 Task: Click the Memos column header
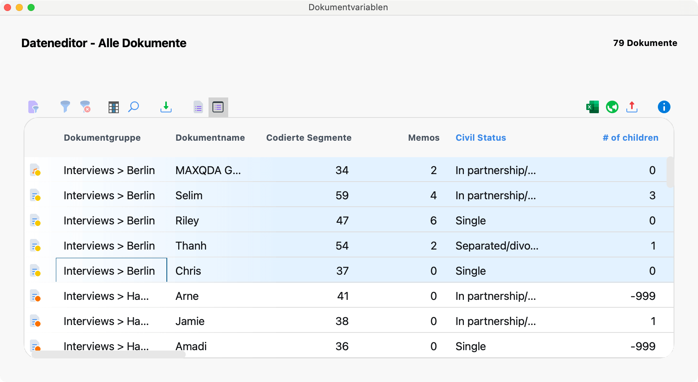[423, 138]
